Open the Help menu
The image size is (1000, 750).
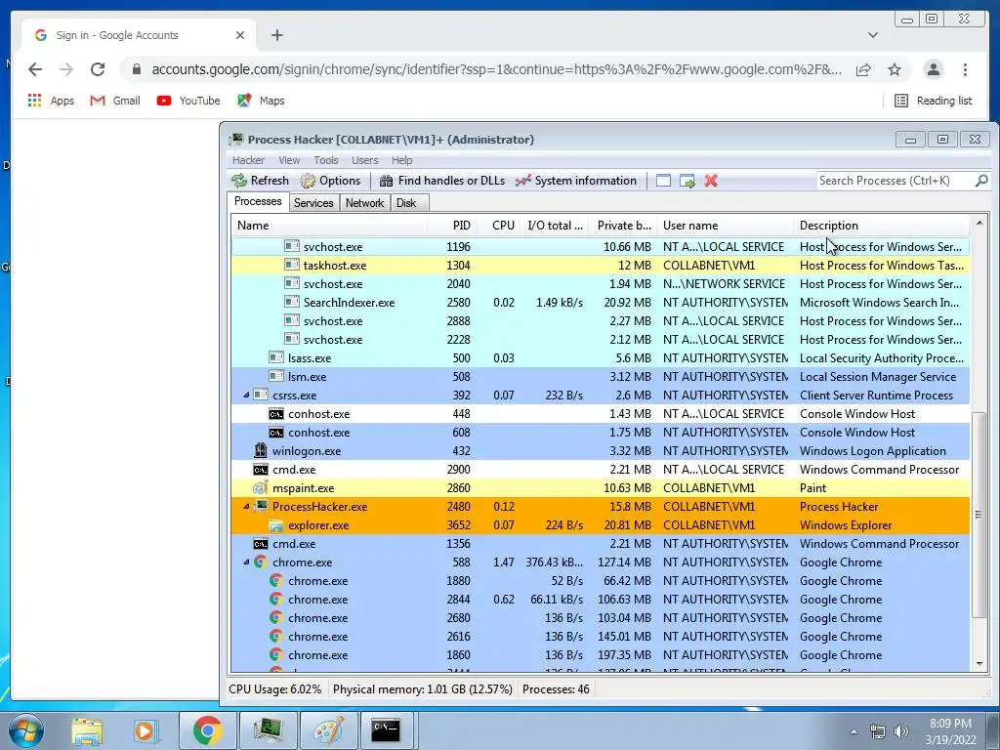coord(401,160)
